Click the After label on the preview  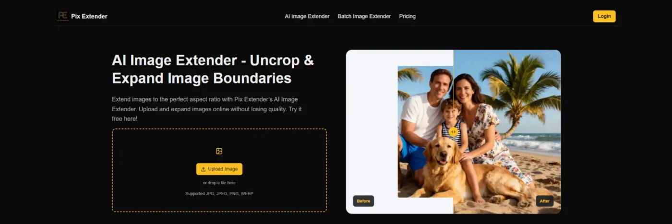(545, 201)
